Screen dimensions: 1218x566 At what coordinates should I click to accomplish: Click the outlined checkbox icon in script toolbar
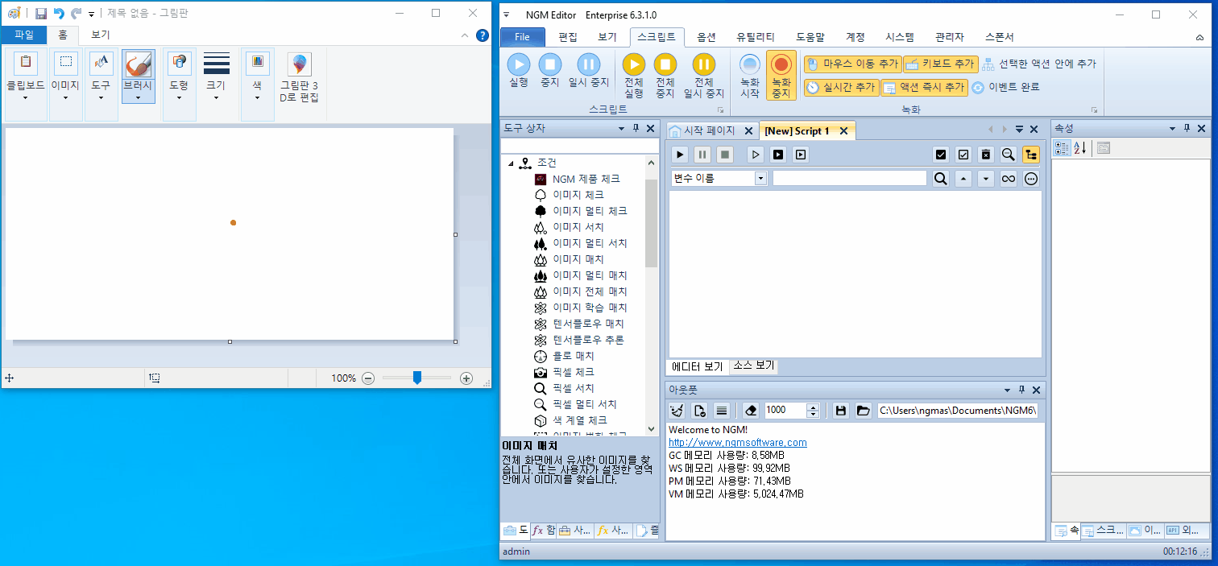point(963,155)
